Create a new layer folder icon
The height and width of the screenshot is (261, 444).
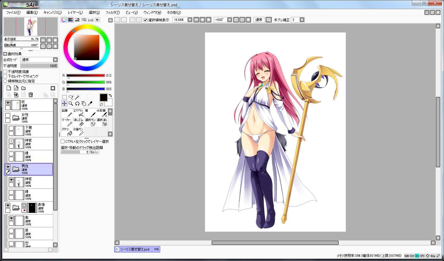tap(23, 88)
